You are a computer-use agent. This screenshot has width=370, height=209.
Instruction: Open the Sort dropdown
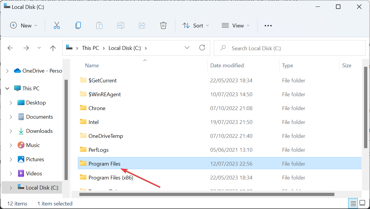pyautogui.click(x=196, y=25)
